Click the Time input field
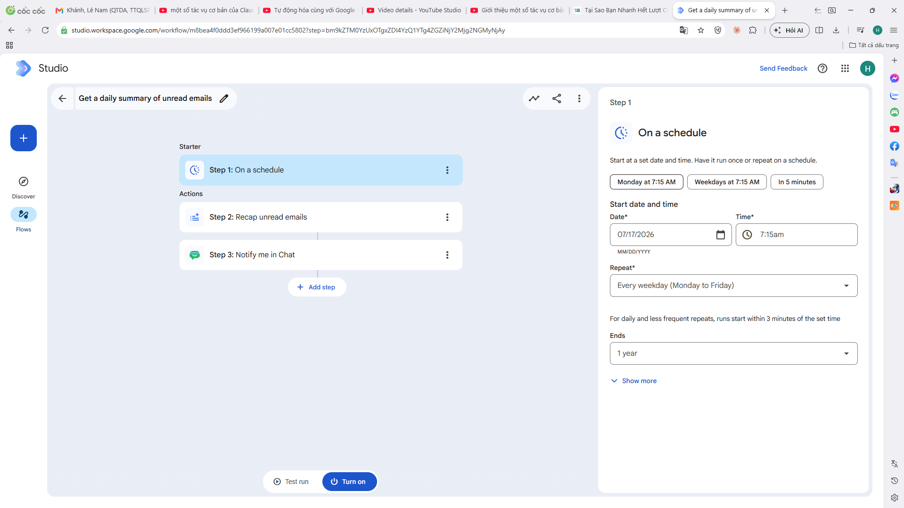The width and height of the screenshot is (904, 508). click(797, 235)
